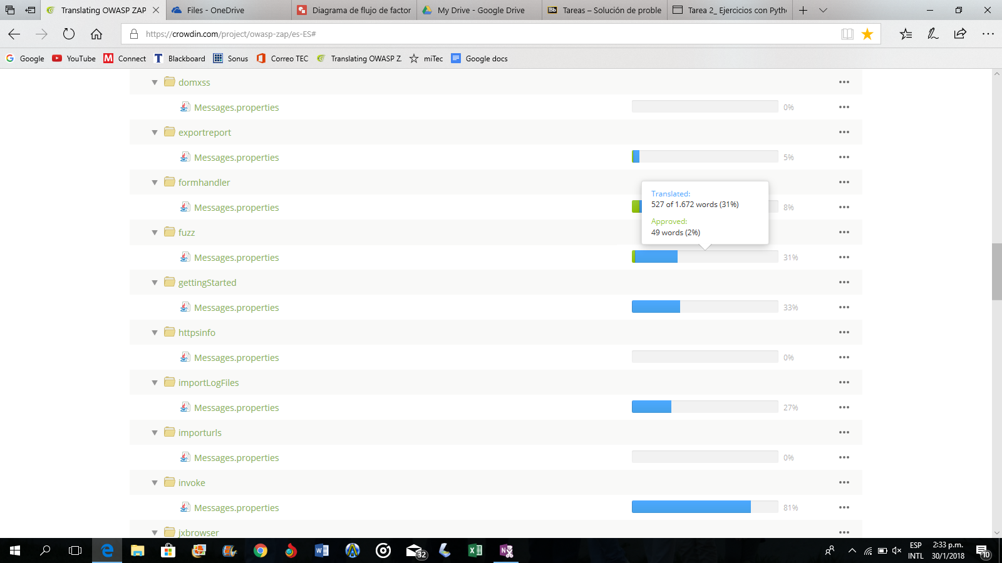Image resolution: width=1002 pixels, height=563 pixels.
Task: Collapse the exportreport folder
Action: [x=155, y=133]
